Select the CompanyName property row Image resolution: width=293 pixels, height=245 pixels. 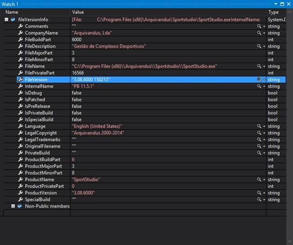coord(145,33)
